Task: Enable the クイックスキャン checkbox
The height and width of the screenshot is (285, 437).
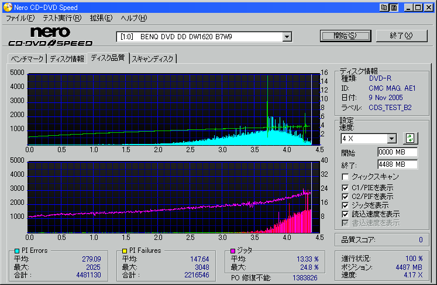Action: (x=346, y=177)
